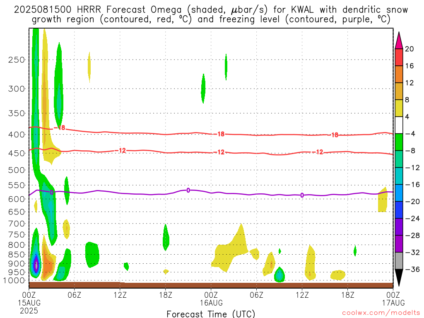Click the Forecast Time (UTC) axis title

coord(211,314)
